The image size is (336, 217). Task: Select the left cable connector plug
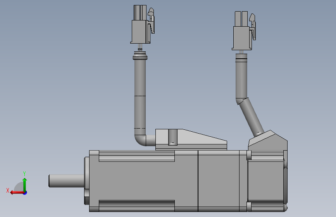pos(143,24)
